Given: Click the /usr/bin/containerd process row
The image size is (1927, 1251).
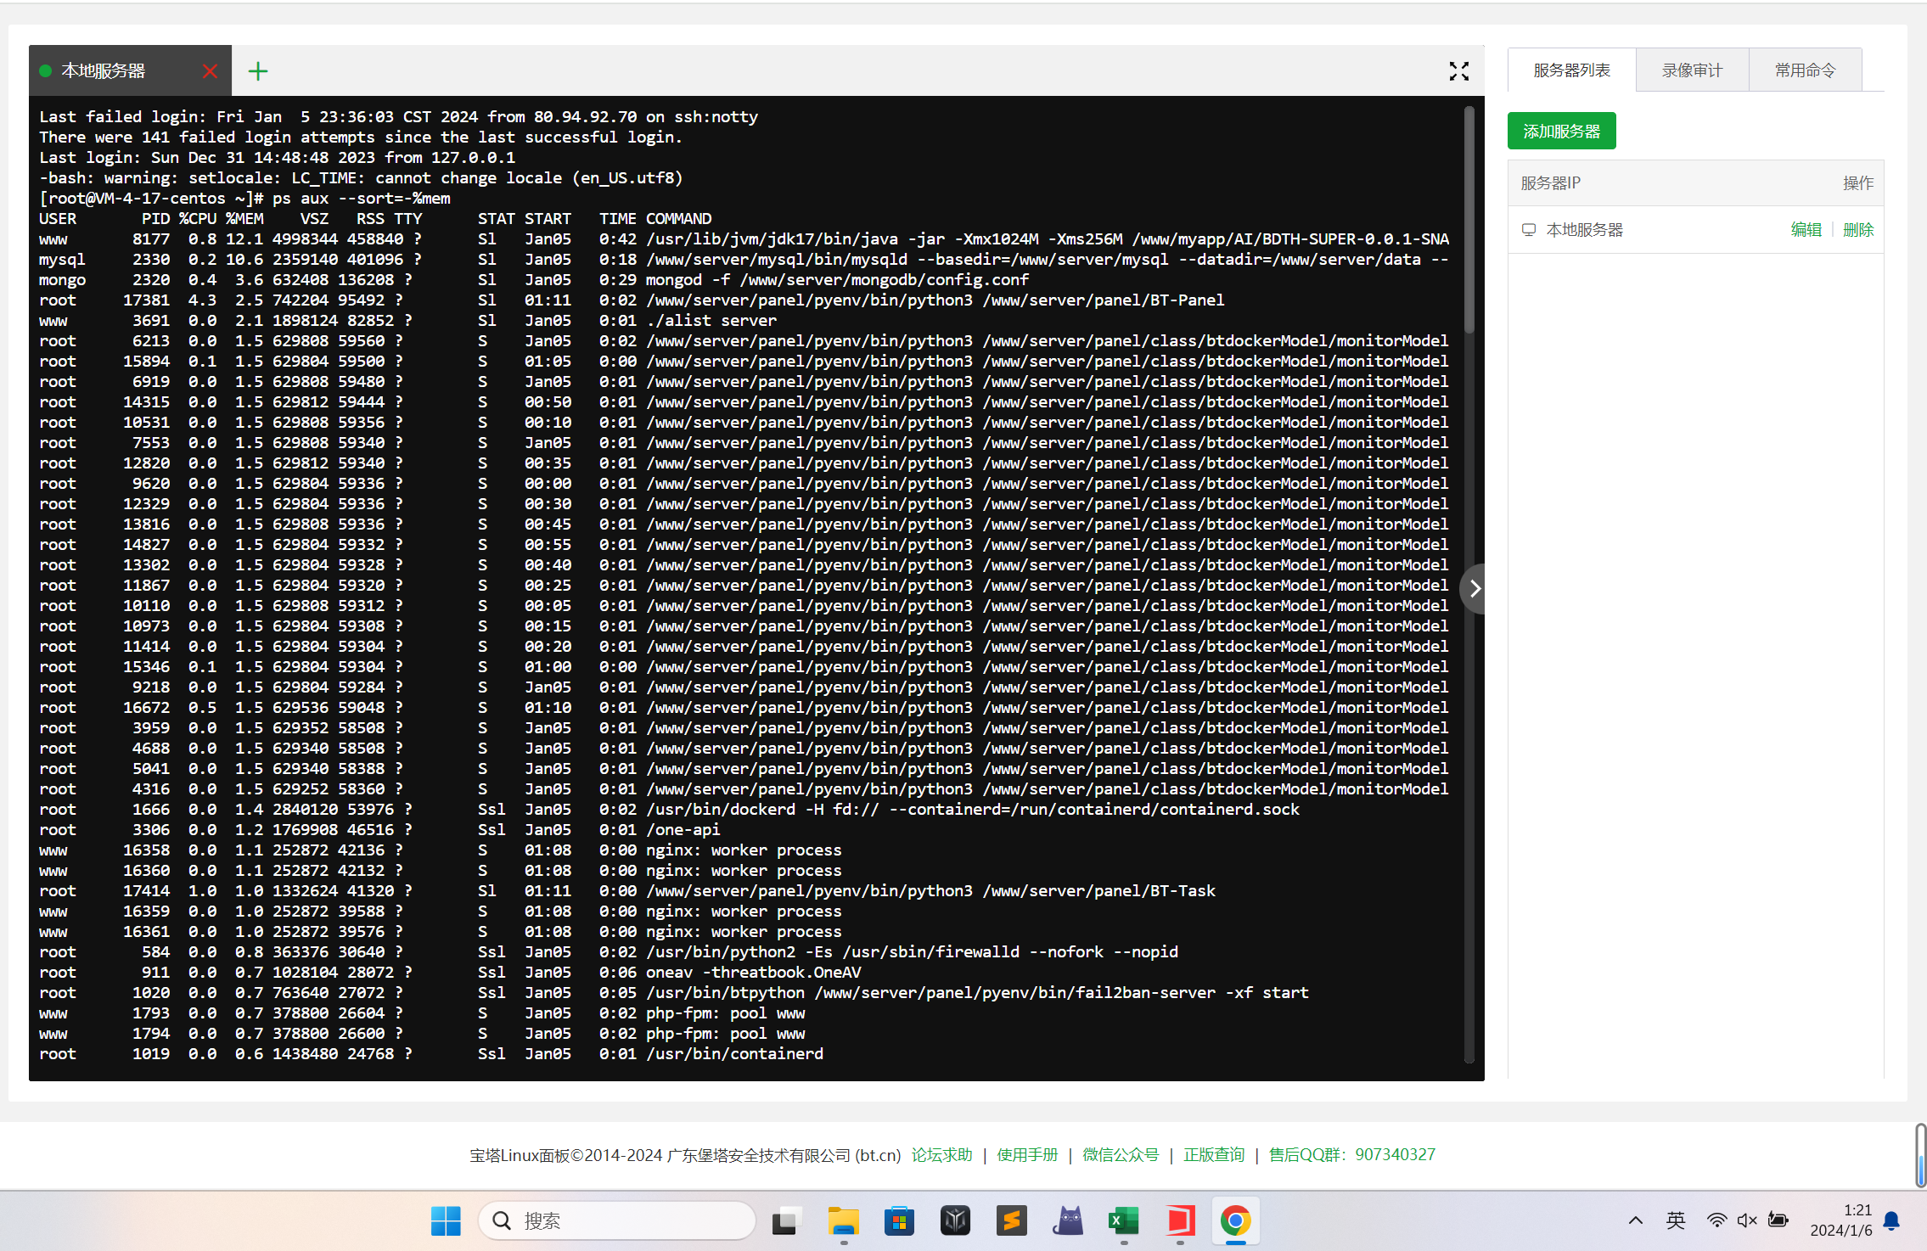Looking at the screenshot, I should (x=431, y=1054).
